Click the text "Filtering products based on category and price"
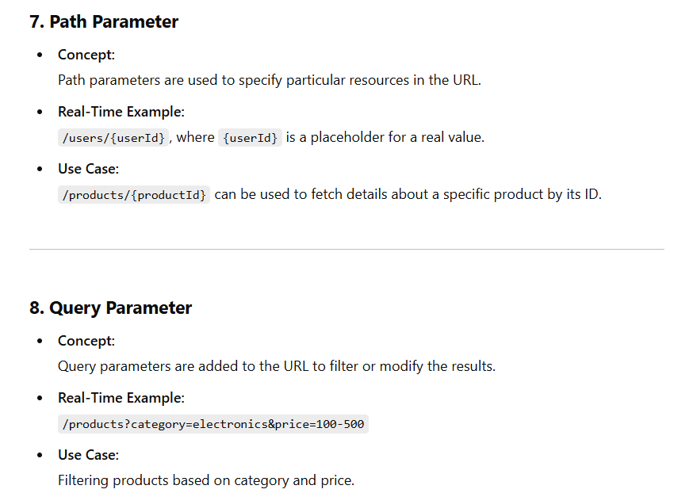This screenshot has height=493, width=697. coord(206,480)
